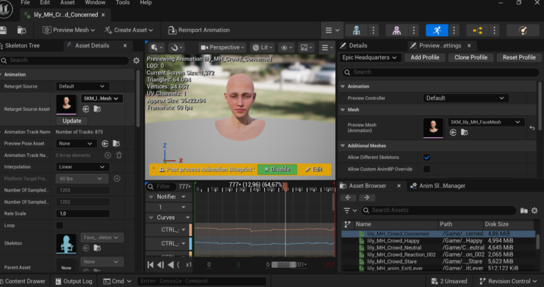Browse to Preview Mesh asset
Screen dimensions: 544x287
tap(464, 133)
